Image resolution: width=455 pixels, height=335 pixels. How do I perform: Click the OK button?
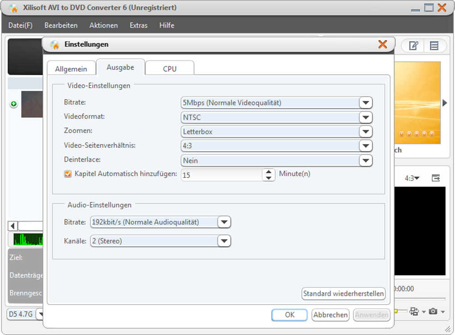tap(290, 315)
